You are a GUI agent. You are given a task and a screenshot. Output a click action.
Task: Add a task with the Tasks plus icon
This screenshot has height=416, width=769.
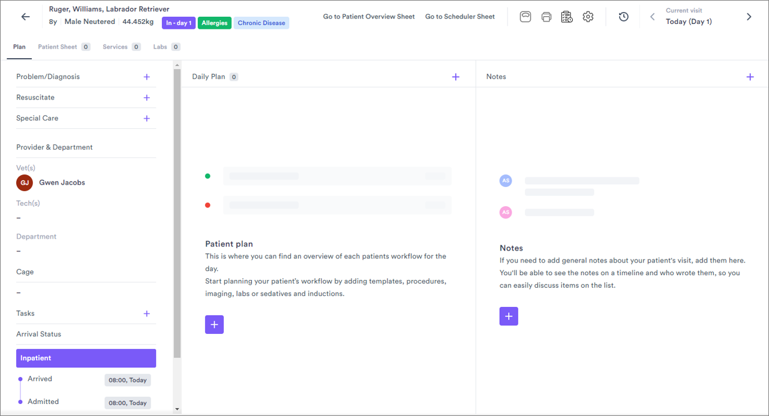point(147,313)
